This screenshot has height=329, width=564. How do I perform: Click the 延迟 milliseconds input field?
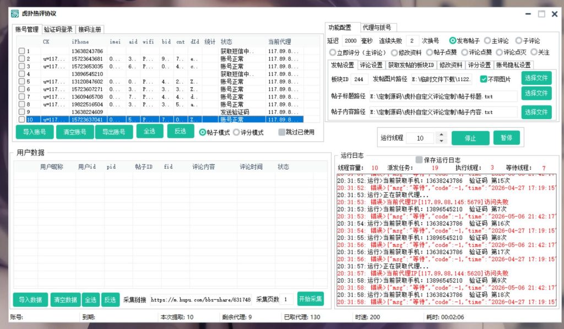(350, 41)
